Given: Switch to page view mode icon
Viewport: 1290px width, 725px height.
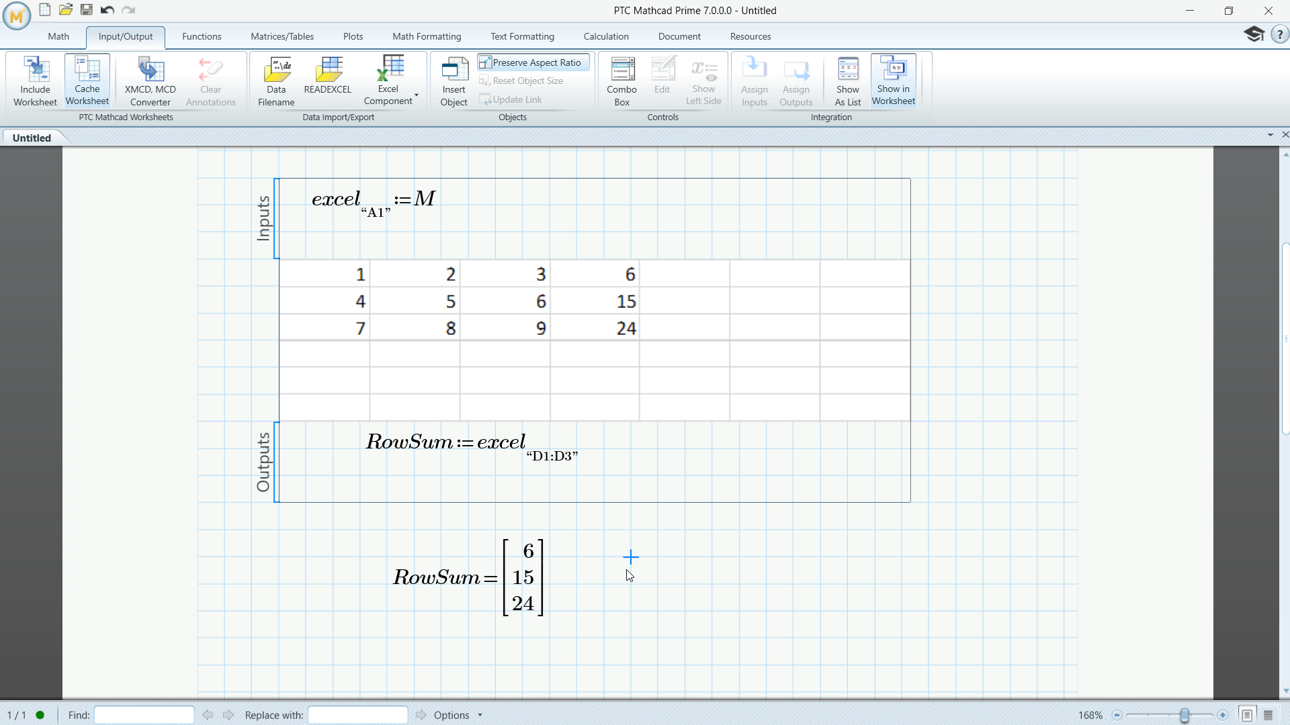Looking at the screenshot, I should tap(1247, 715).
